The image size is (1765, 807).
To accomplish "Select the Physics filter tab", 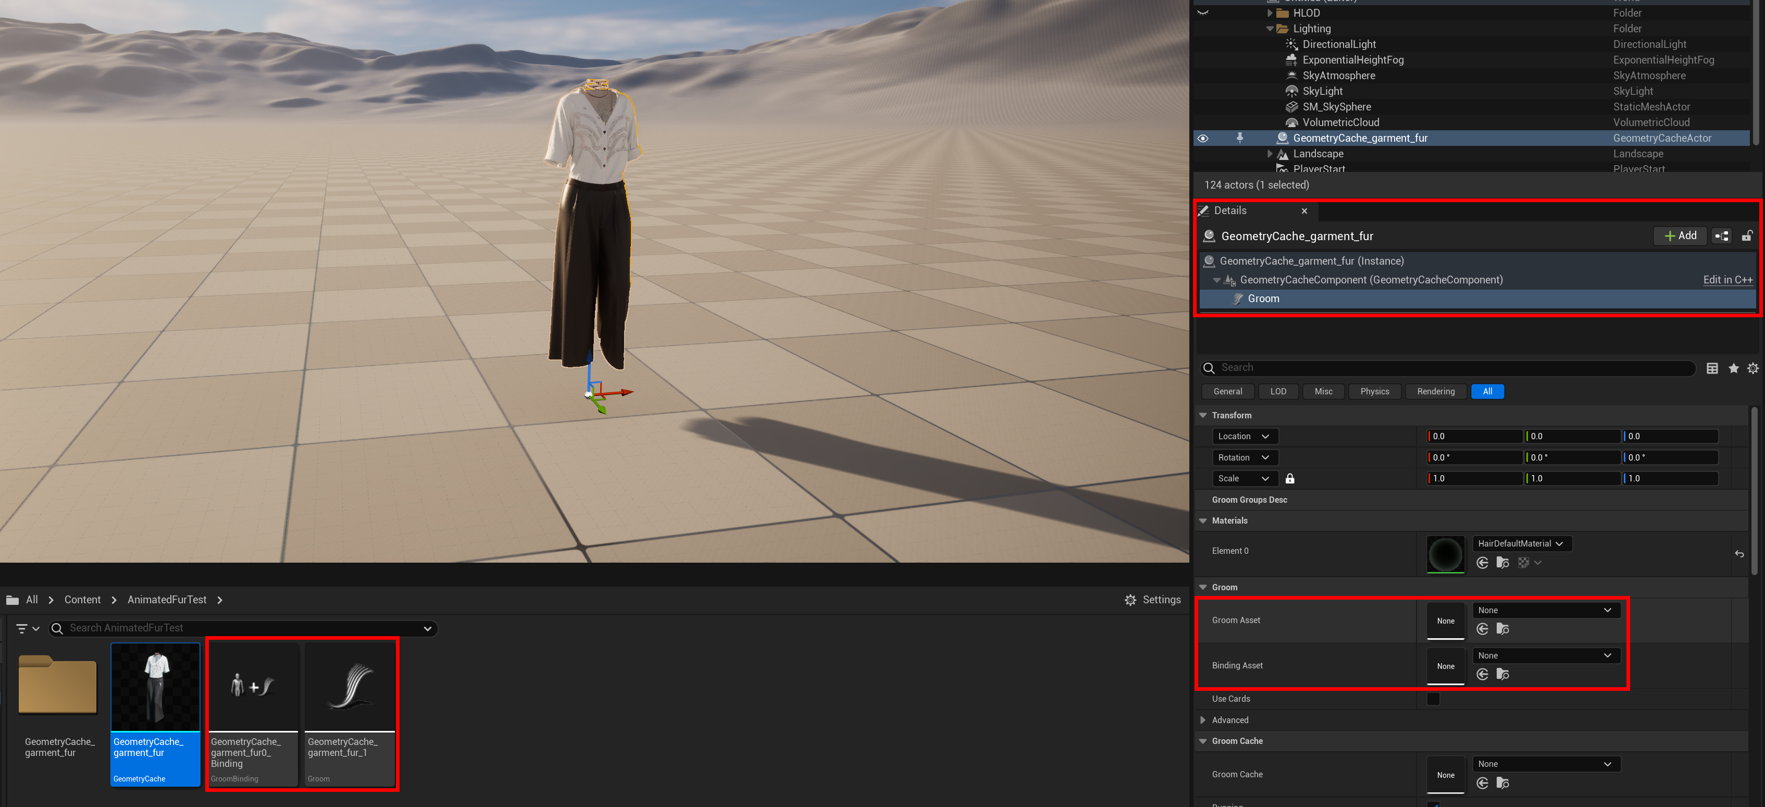I will pos(1374,392).
